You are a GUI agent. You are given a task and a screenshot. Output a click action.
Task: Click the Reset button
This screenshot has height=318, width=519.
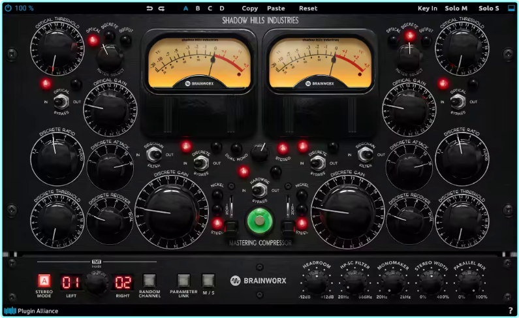[308, 8]
